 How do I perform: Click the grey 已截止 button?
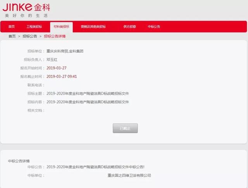click(x=125, y=128)
